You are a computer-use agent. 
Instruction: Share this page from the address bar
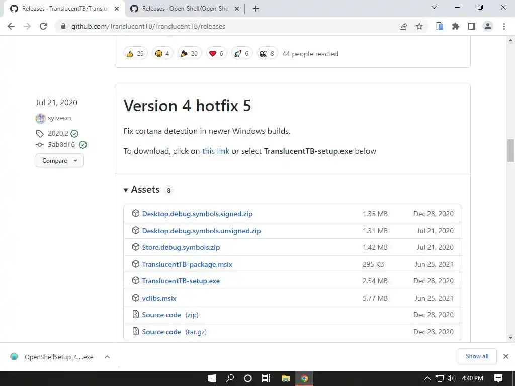coord(403,26)
